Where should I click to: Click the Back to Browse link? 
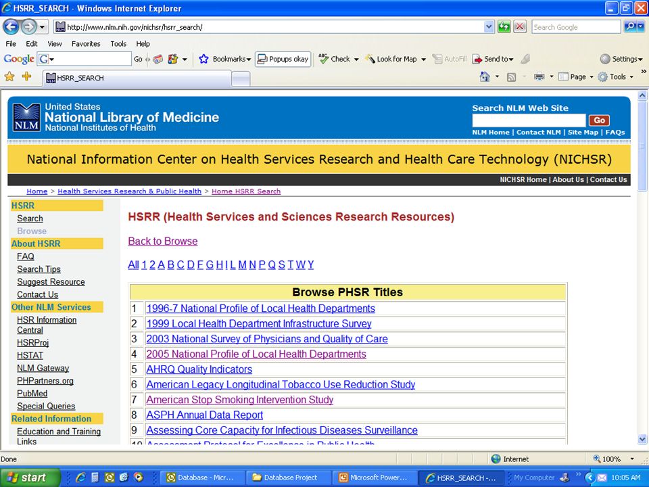pyautogui.click(x=163, y=241)
